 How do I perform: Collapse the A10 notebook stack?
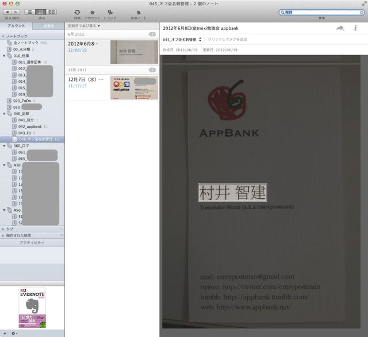[x=4, y=165]
